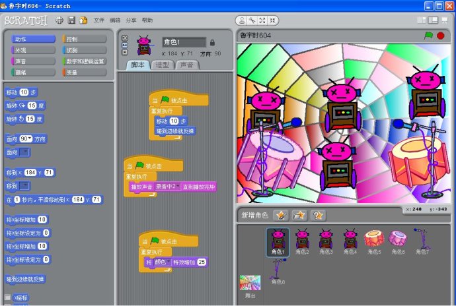Click the globe language icon

59,20
